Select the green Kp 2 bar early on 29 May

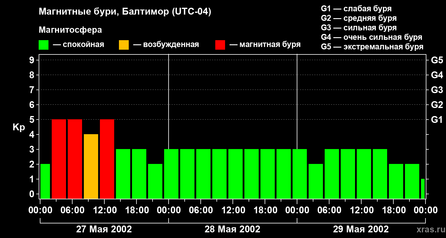tap(316, 181)
